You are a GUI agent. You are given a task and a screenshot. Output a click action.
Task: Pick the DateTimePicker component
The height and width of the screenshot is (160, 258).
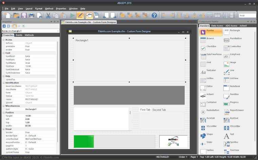(x=203, y=55)
